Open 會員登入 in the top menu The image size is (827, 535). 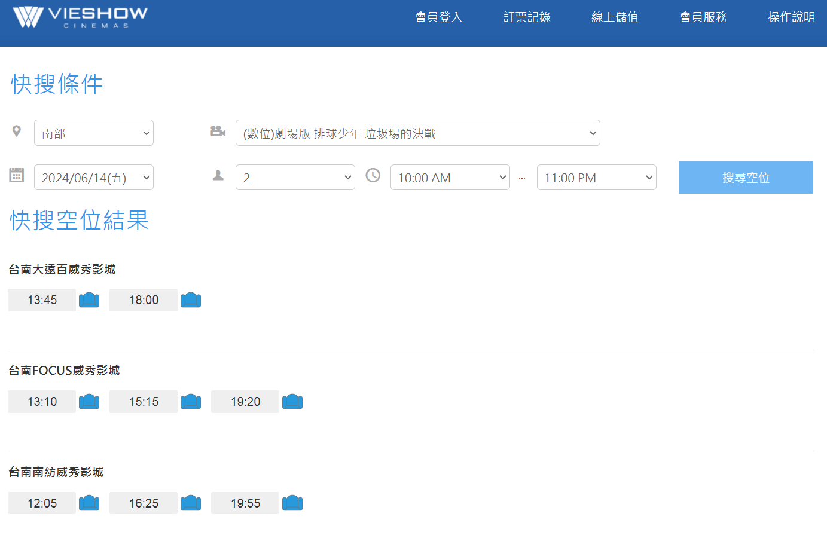pos(439,17)
